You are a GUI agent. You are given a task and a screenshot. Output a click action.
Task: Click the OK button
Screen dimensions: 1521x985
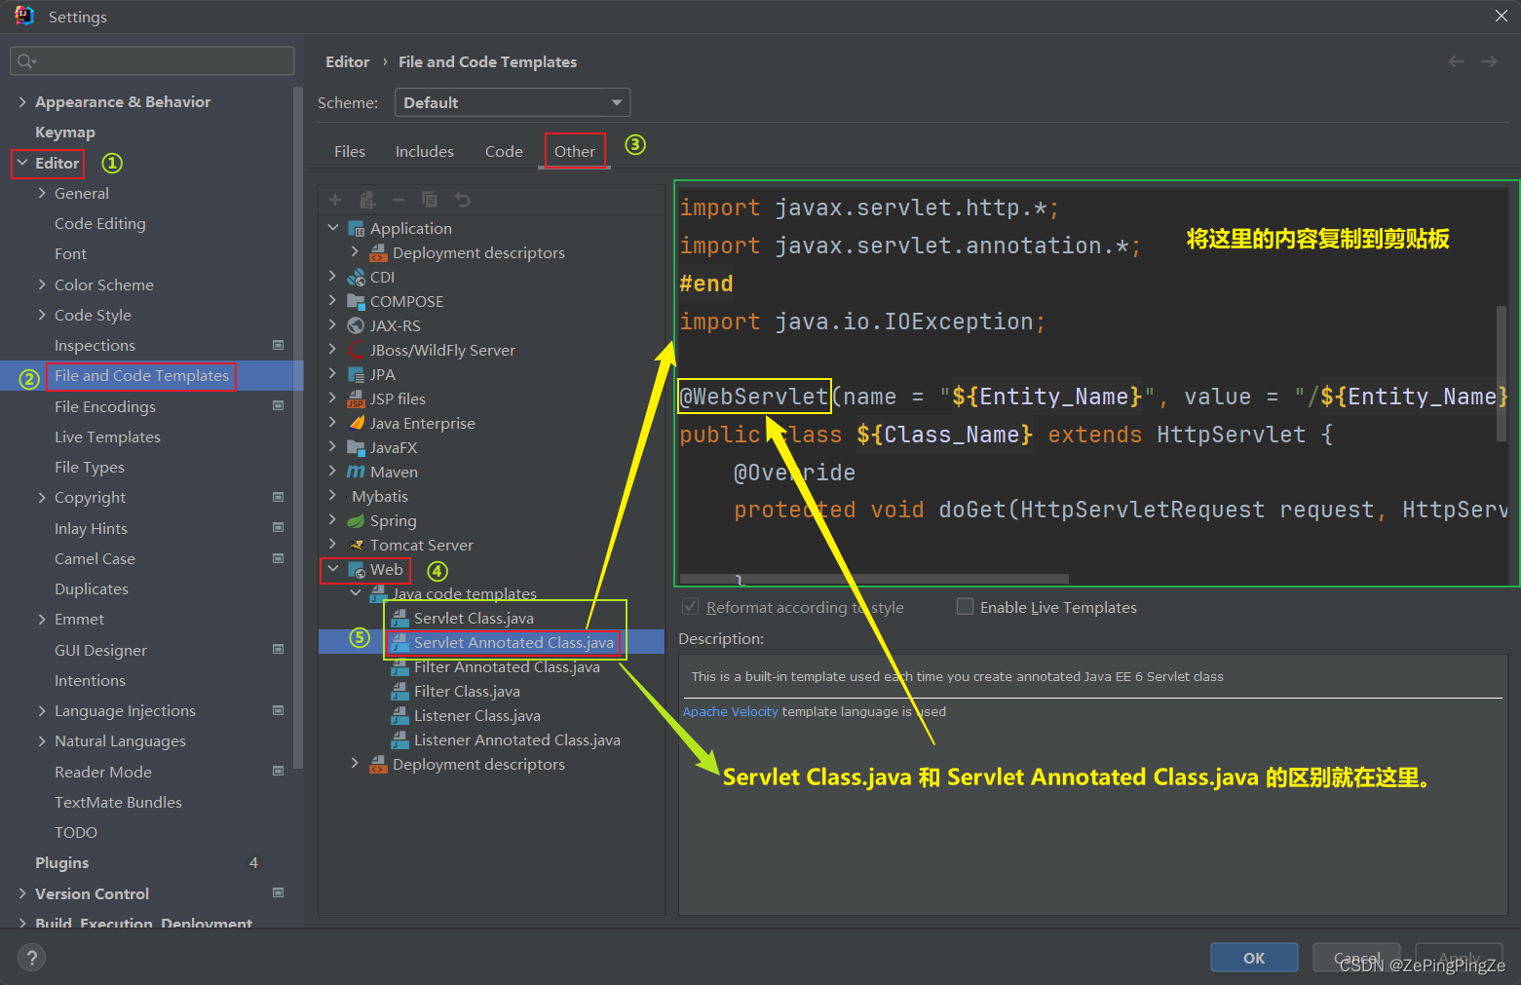(x=1254, y=958)
